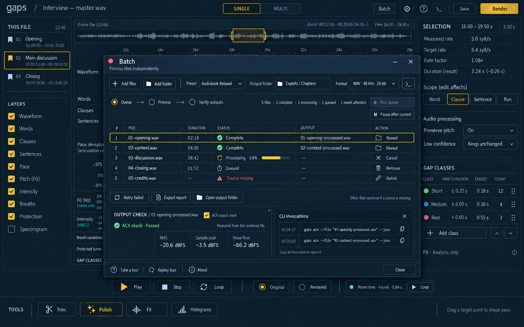Toggle Breaths layer checkbox
524x327 pixels.
[x=12, y=204]
